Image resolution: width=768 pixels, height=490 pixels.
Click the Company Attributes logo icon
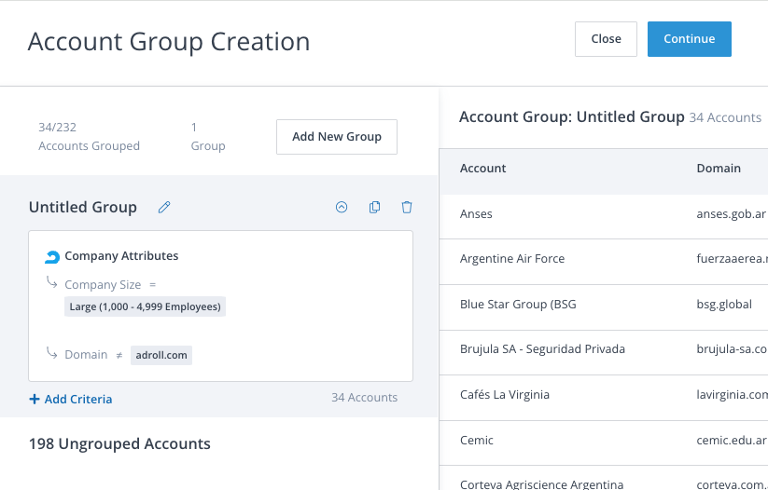pos(52,257)
